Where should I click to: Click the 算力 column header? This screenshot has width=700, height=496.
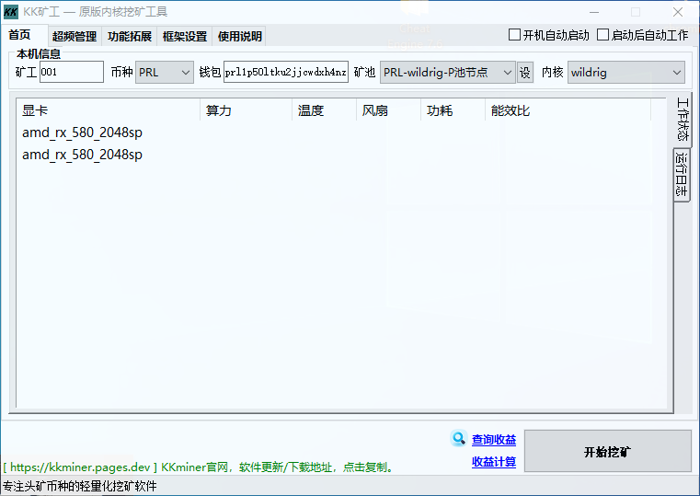click(246, 110)
